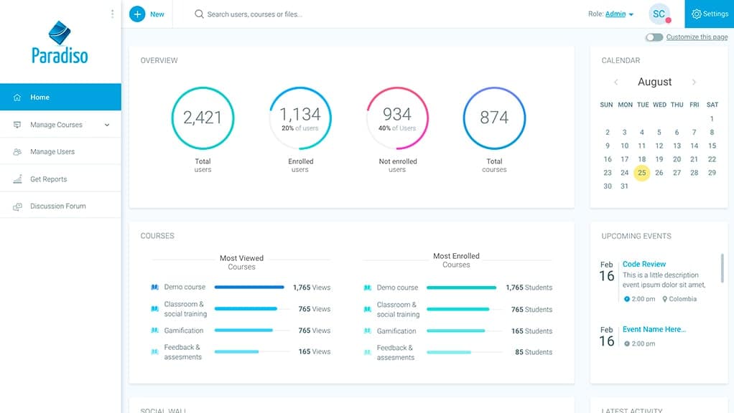Open Manage Courses menu item

pos(60,125)
